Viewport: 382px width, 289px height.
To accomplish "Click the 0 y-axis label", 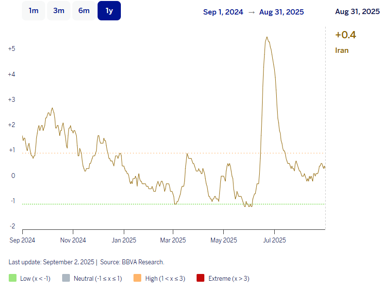I will pos(13,176).
